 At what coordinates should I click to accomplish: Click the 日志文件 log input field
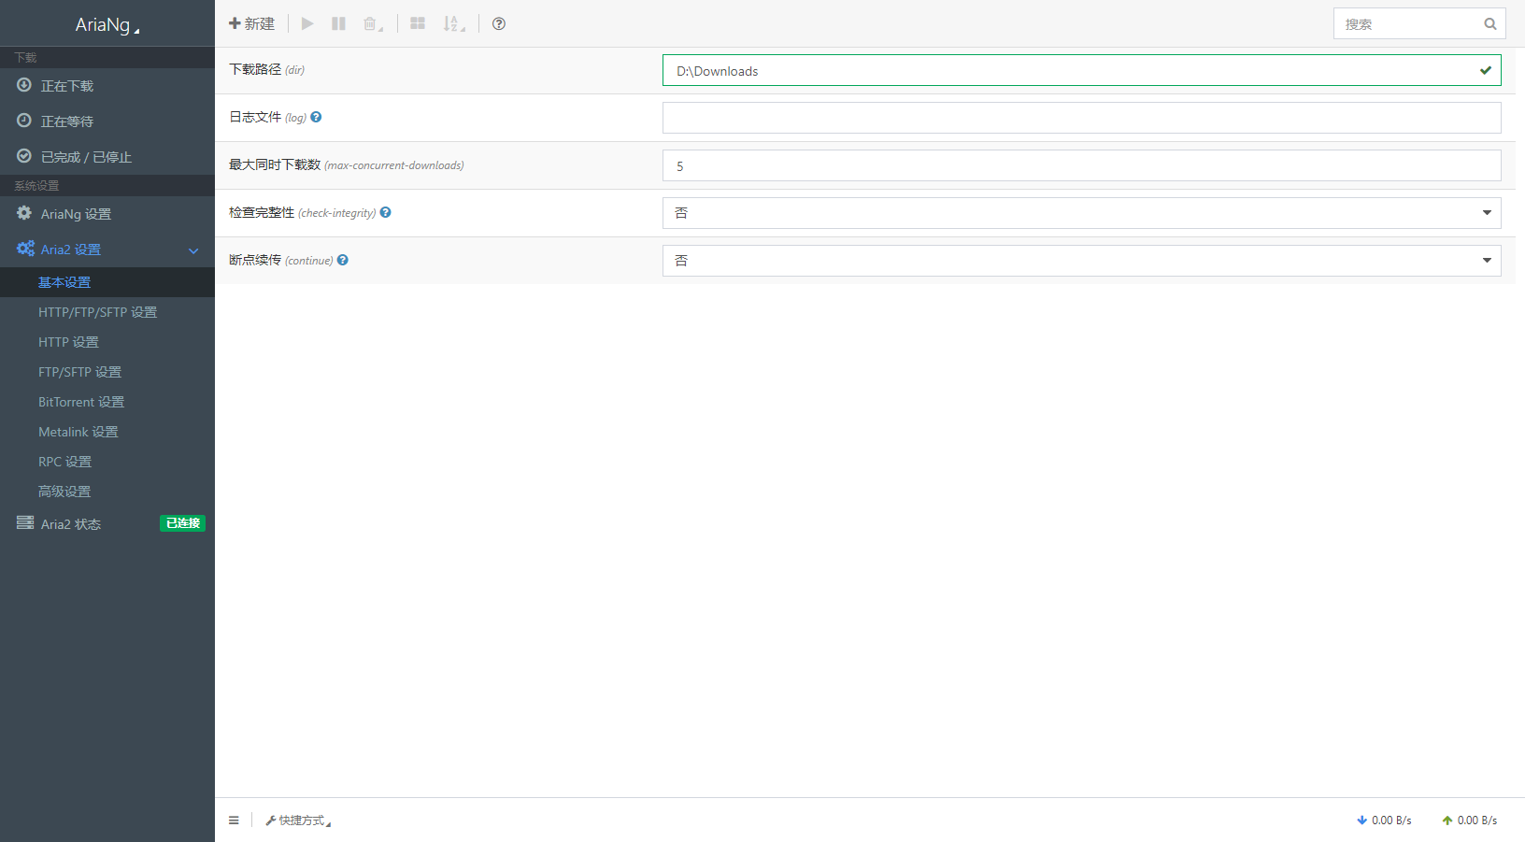tap(1082, 118)
